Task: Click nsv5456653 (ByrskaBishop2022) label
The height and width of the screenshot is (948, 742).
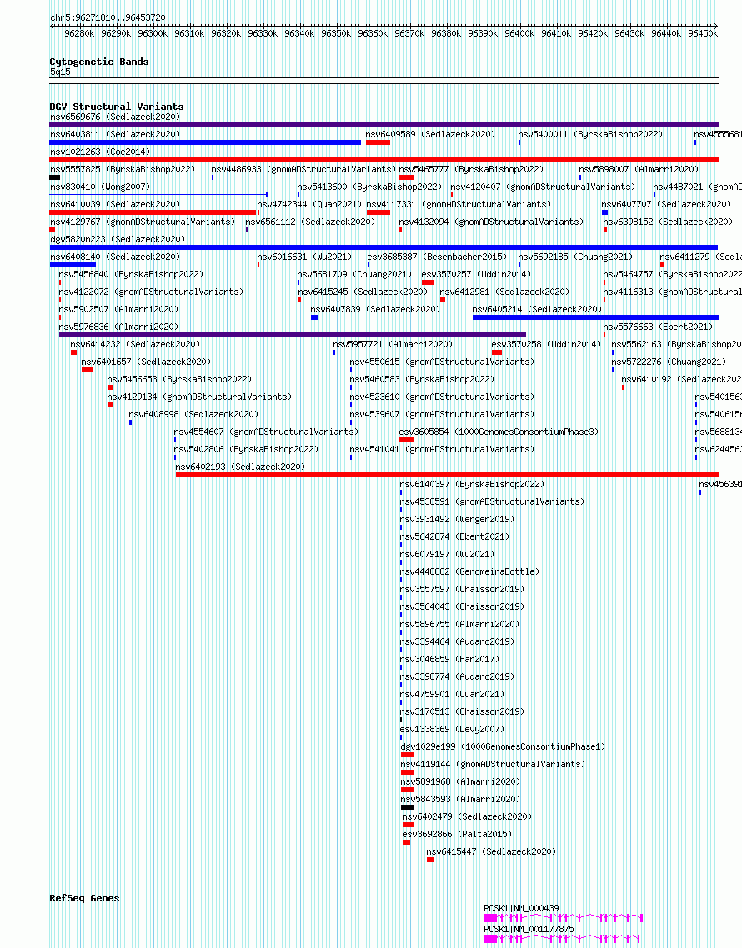Action: pos(179,380)
